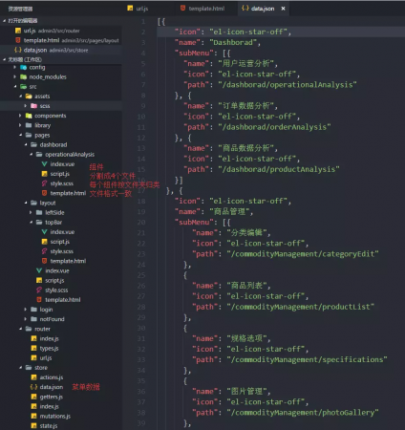Click the JS icon beside actions.js
Viewport: 405px width, 430px height.
[x=33, y=377]
